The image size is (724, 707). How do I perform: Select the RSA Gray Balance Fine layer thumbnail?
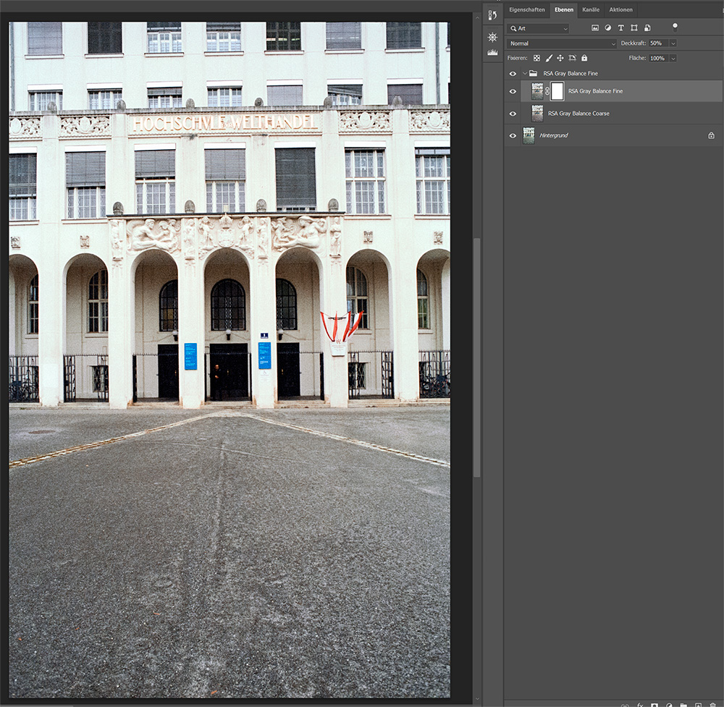click(537, 91)
